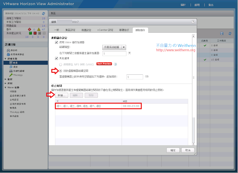Select the reclaim VM disk space radio
Screen dimensions: 238x173
pyautogui.click(x=61, y=71)
